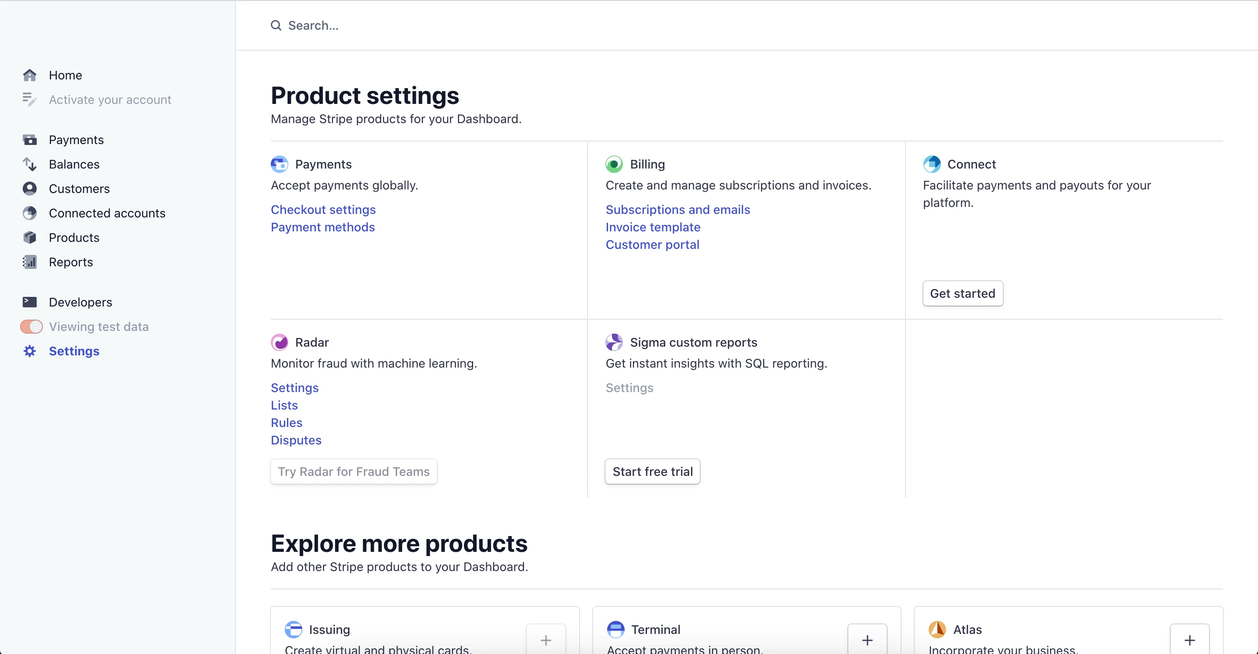Click the Reports chart icon
The image size is (1258, 654).
29,262
